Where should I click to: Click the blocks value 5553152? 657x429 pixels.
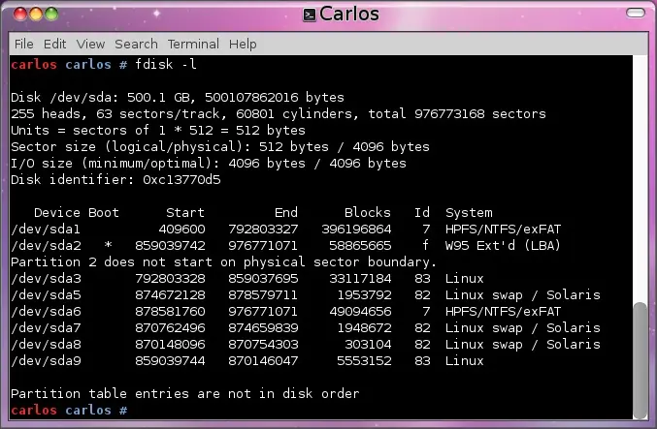point(364,361)
